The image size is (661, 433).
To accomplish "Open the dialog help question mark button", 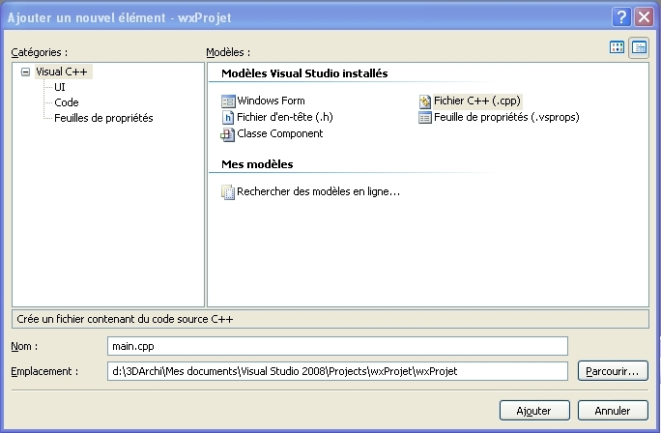I will click(620, 17).
